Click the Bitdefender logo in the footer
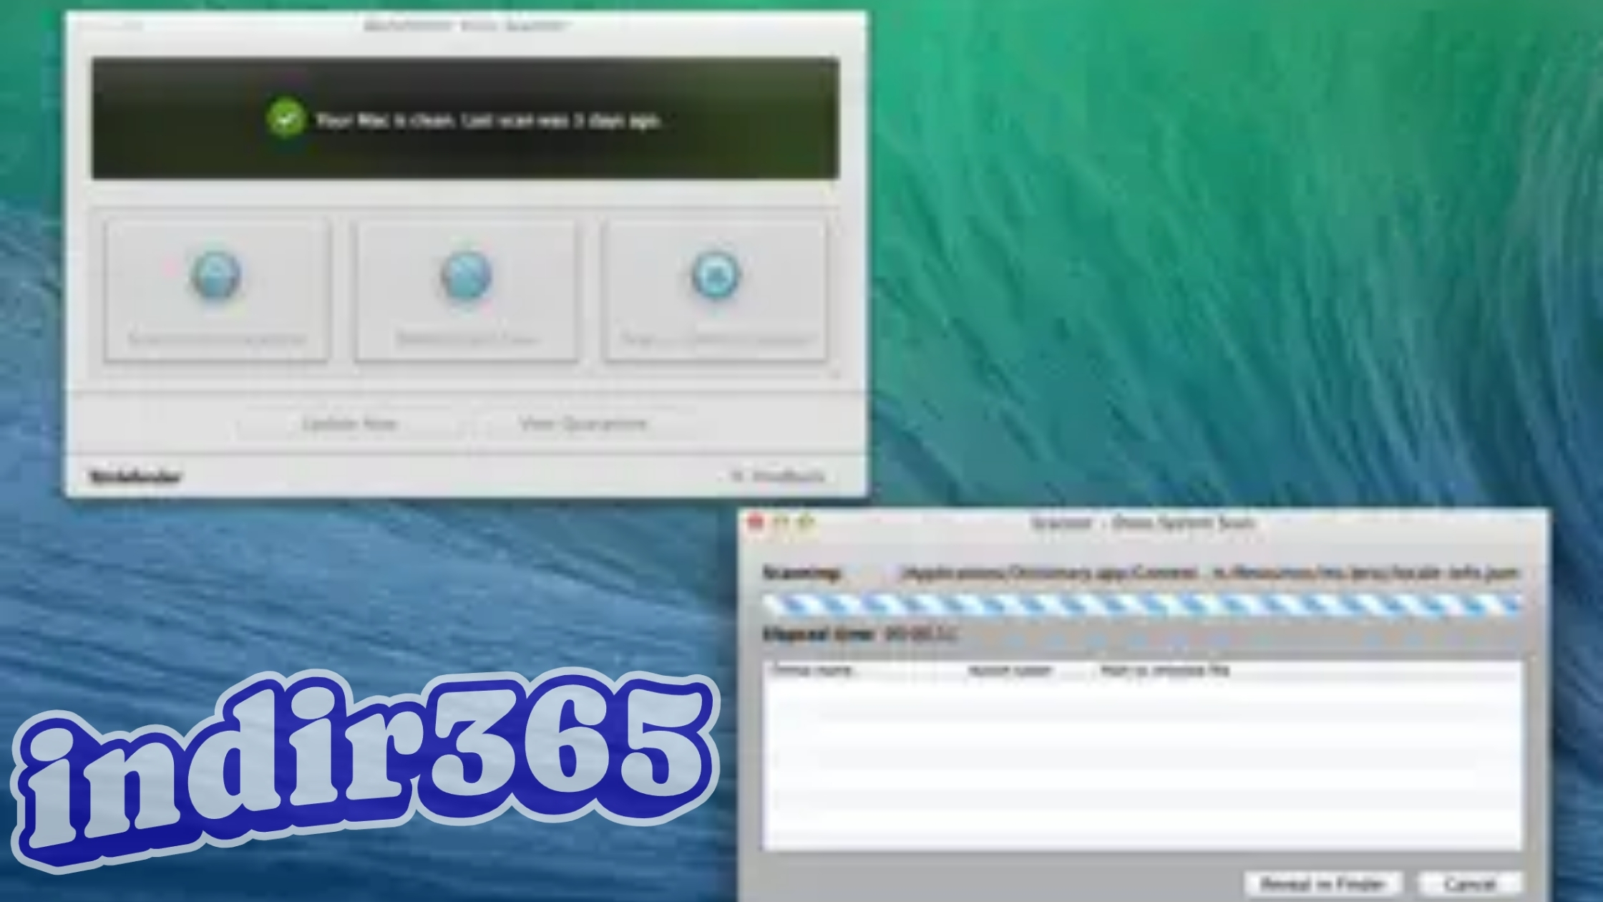The height and width of the screenshot is (902, 1603). pos(135,477)
